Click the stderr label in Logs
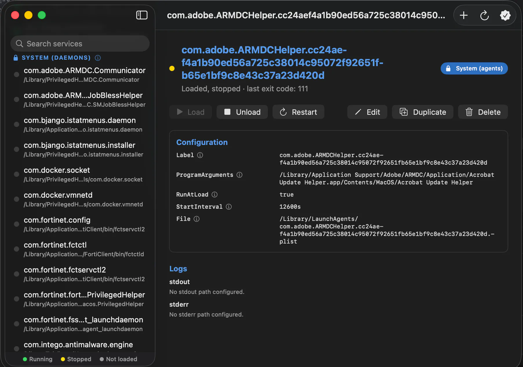This screenshot has height=367, width=523. tap(179, 304)
